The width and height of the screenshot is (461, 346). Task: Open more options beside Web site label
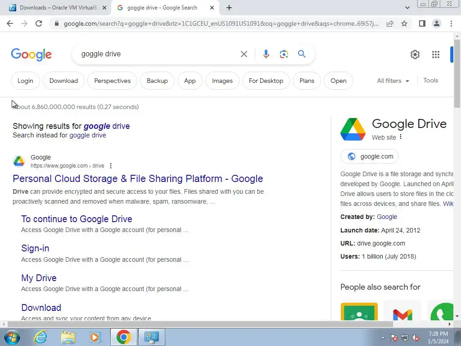(400, 137)
